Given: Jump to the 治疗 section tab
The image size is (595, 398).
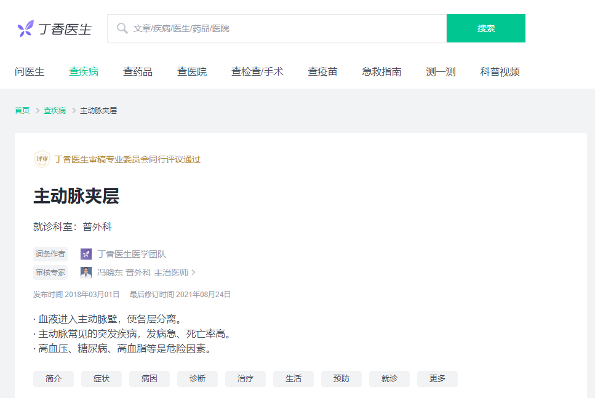Looking at the screenshot, I should pos(246,379).
